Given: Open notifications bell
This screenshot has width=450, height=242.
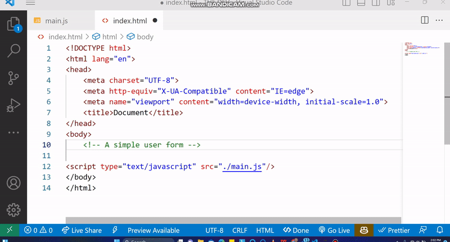Looking at the screenshot, I should pos(440,230).
